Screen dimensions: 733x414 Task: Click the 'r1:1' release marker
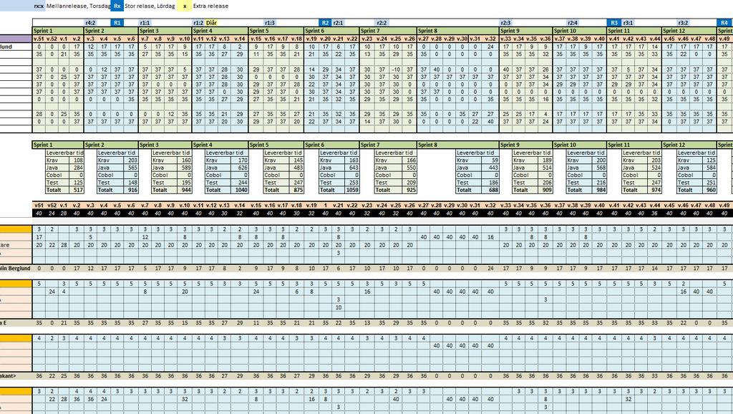pos(145,22)
